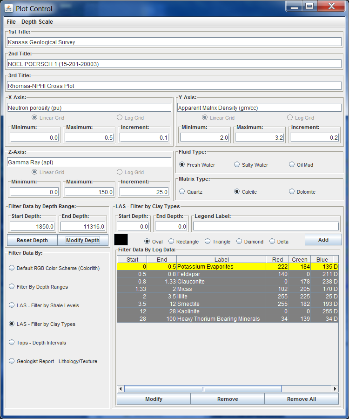
Task: Select Default RGB Color Scheme filter
Action: pyautogui.click(x=12, y=268)
